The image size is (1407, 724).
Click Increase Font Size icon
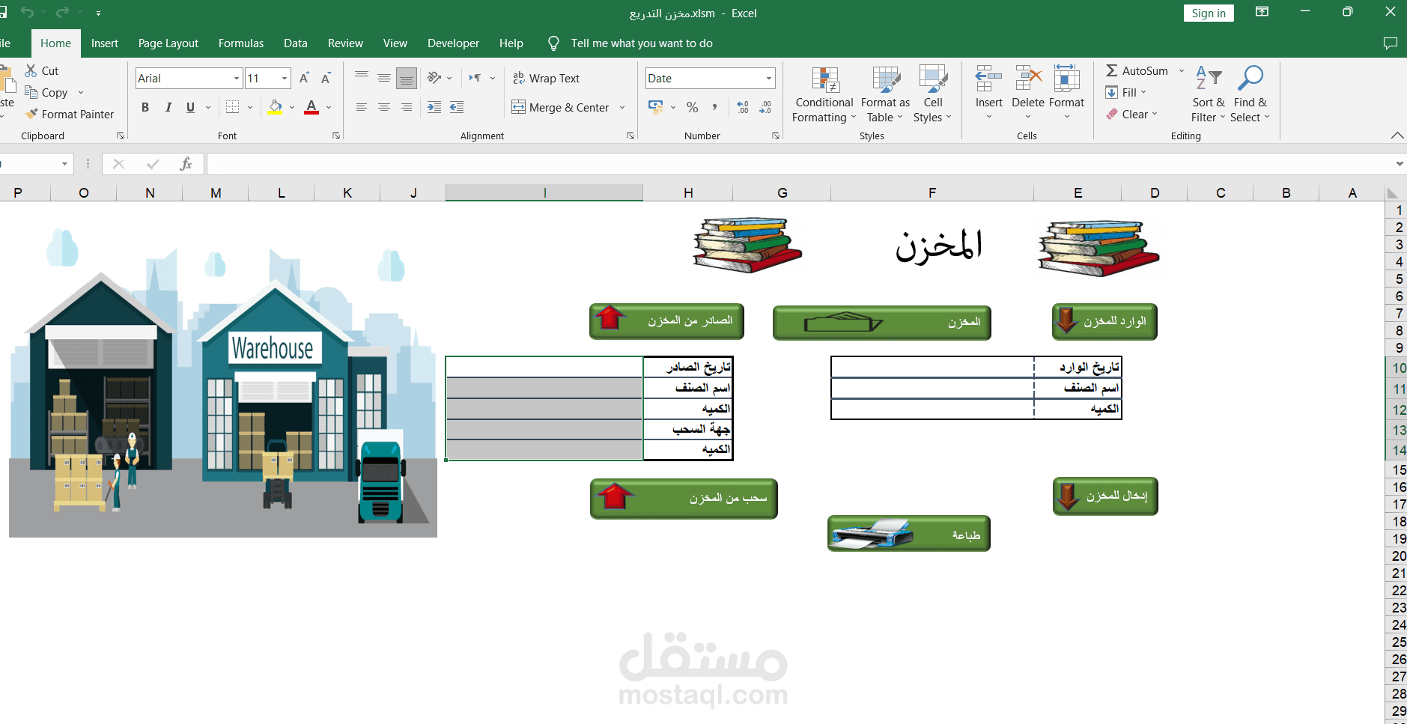[x=304, y=78]
